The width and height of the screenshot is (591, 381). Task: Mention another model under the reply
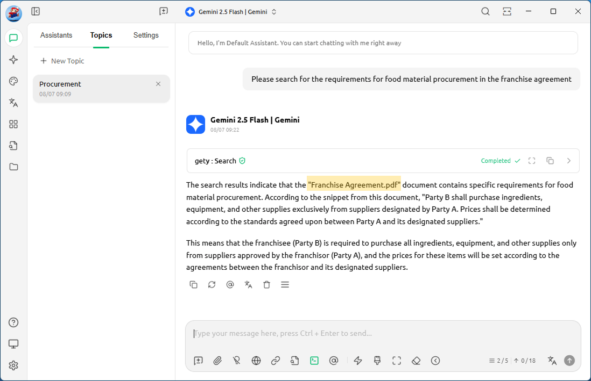pyautogui.click(x=230, y=285)
